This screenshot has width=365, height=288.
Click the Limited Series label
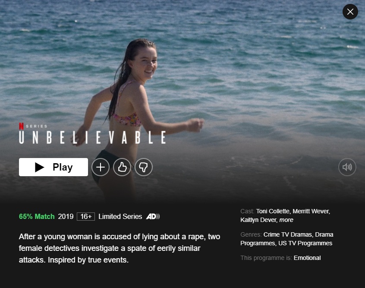(120, 216)
